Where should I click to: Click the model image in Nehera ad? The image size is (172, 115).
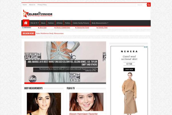click(130, 93)
